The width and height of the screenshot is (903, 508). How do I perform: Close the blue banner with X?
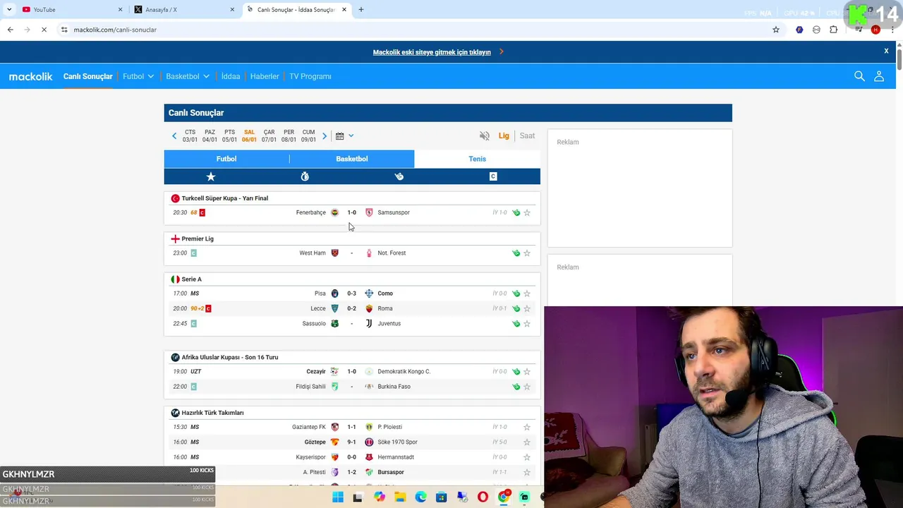point(886,52)
